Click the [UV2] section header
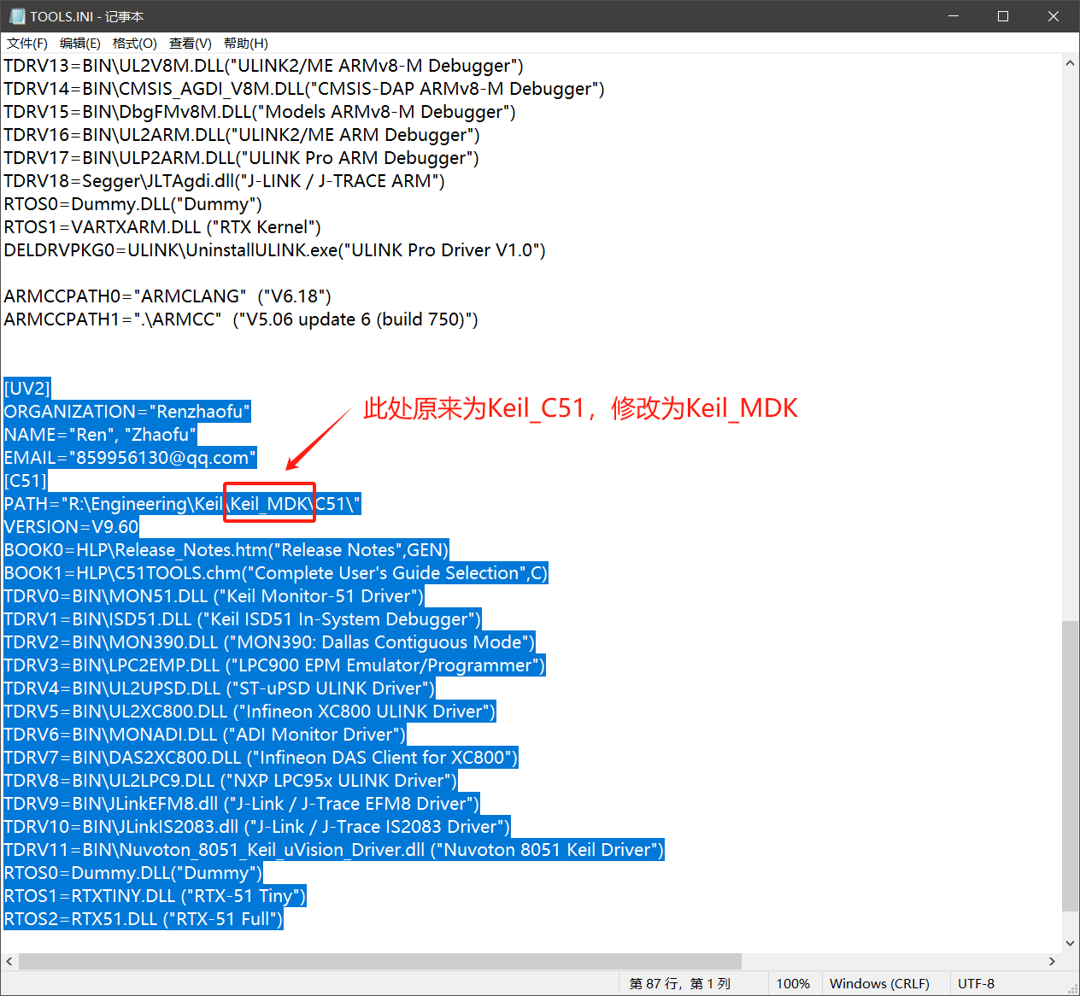This screenshot has height=996, width=1080. (x=27, y=389)
